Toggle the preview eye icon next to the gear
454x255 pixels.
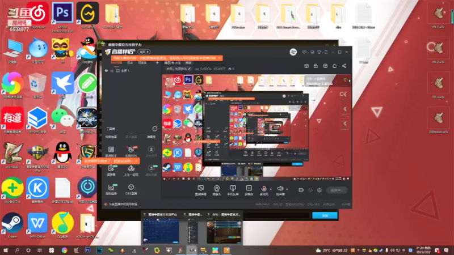point(310,190)
